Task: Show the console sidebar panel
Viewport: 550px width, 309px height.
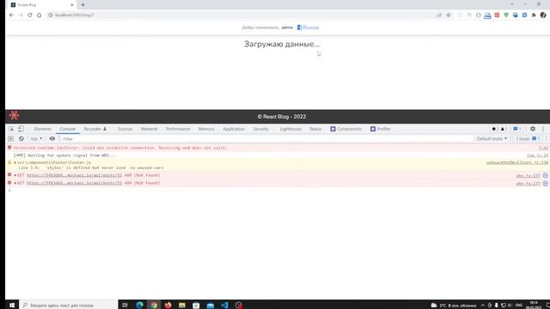Action: pos(11,139)
